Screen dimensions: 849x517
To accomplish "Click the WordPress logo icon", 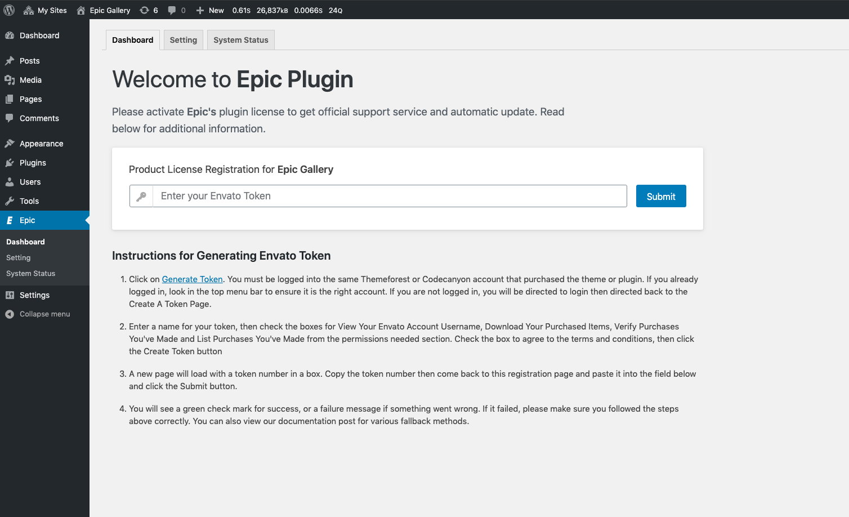I will (x=9, y=10).
